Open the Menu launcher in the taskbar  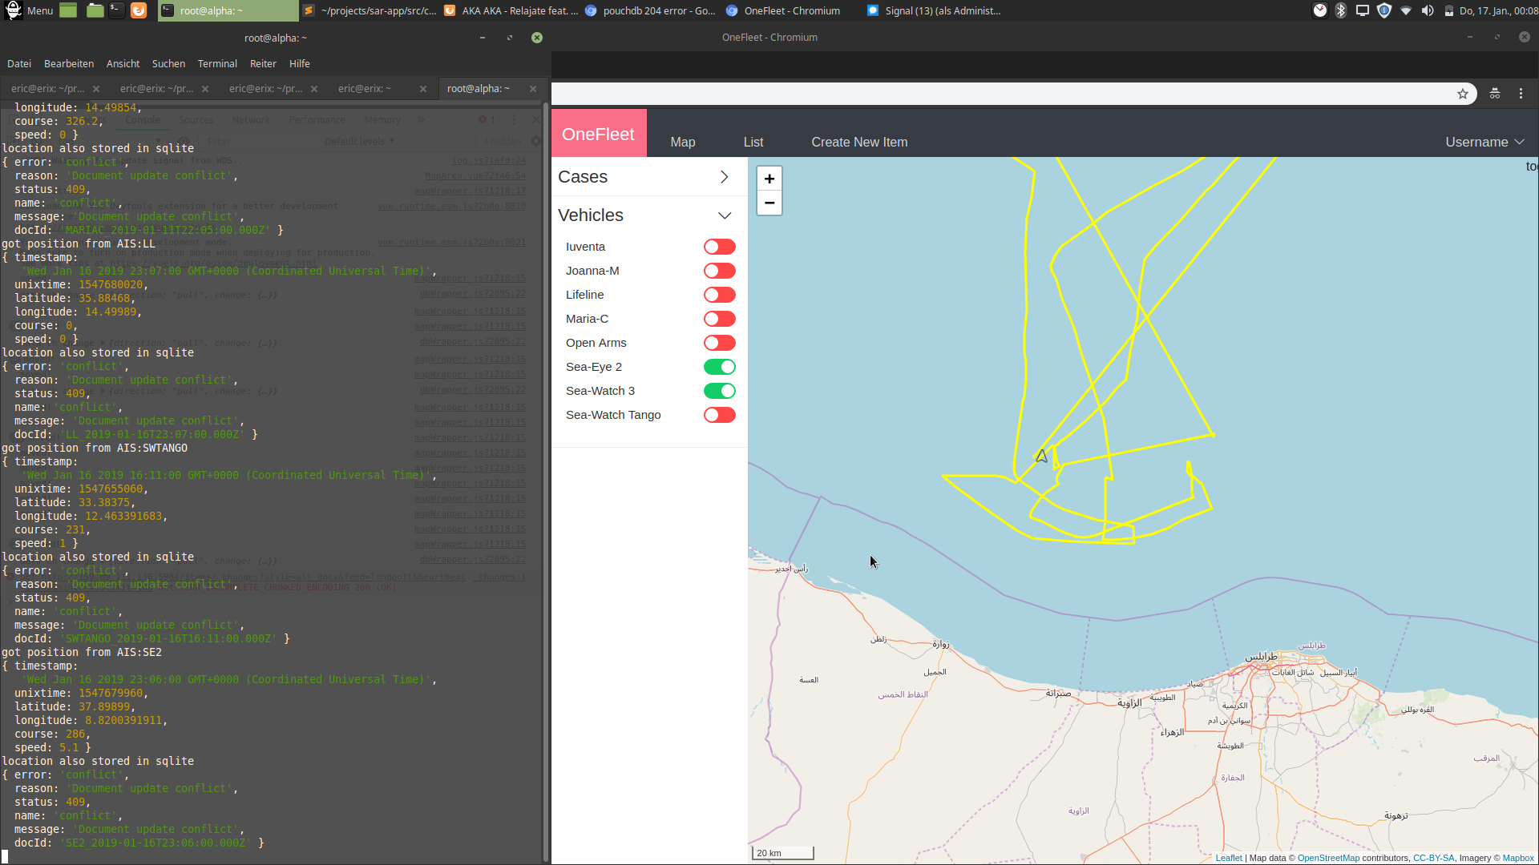[29, 10]
